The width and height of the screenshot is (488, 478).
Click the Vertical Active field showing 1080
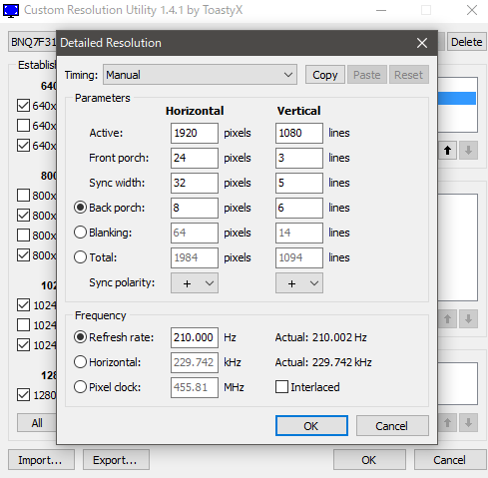[x=299, y=133]
